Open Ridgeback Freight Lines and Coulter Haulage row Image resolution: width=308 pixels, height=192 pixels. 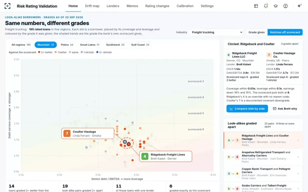point(263,140)
